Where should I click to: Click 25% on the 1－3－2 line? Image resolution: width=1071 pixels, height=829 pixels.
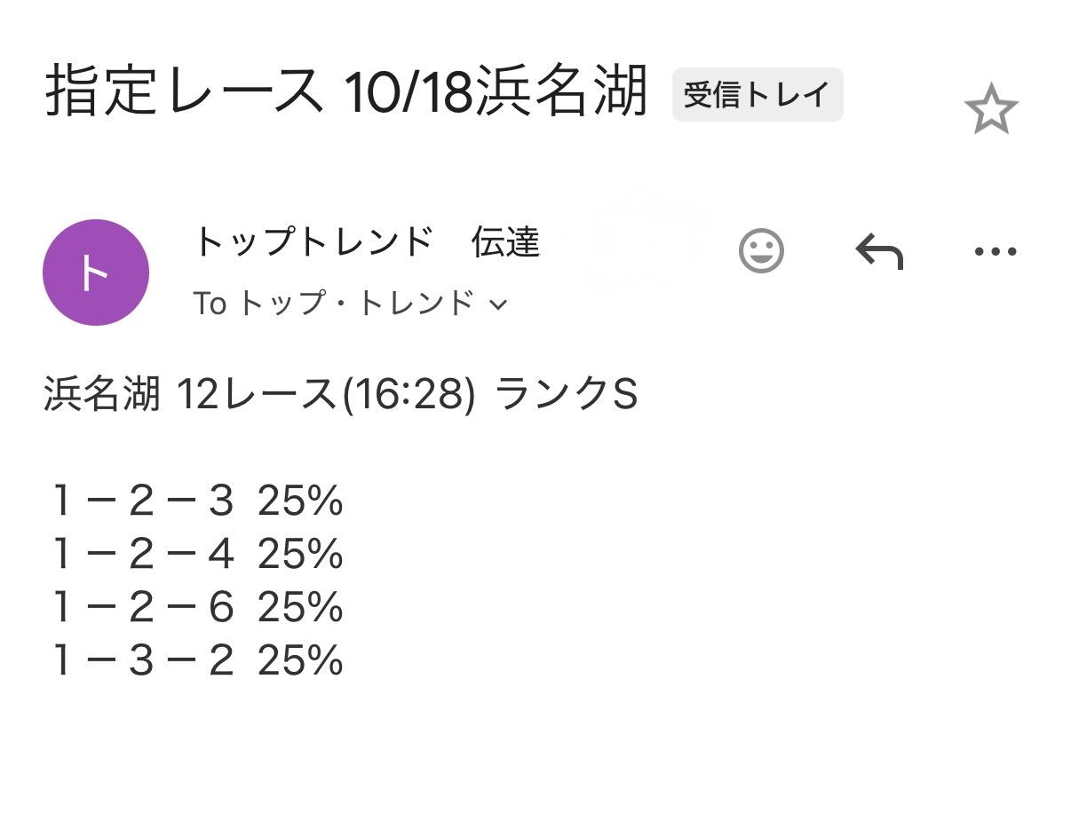click(x=300, y=662)
